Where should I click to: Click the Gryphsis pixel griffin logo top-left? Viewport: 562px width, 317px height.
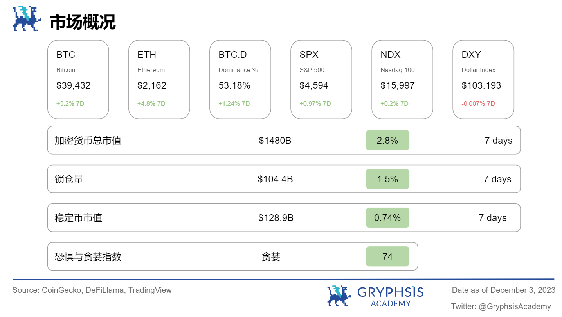(x=27, y=19)
